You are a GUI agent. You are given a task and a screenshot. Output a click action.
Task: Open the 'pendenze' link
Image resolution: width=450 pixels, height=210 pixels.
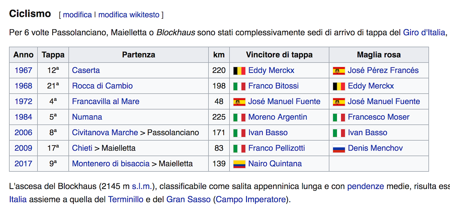click(x=366, y=187)
